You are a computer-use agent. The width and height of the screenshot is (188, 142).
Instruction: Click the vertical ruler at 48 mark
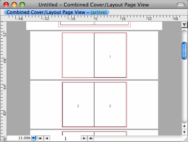point(4,61)
